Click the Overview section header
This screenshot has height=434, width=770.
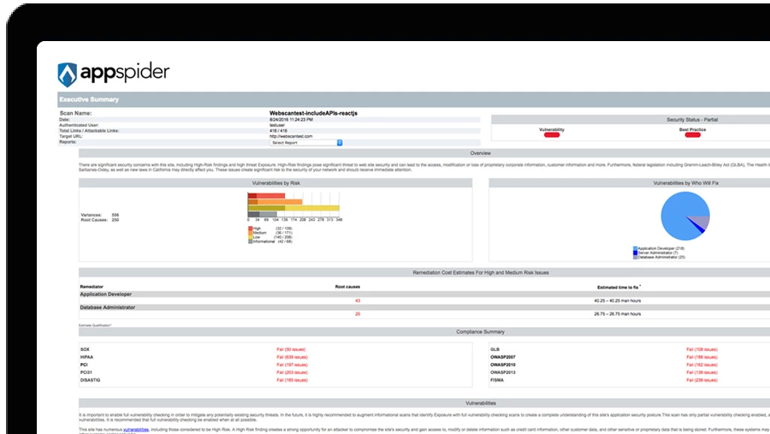[424, 153]
